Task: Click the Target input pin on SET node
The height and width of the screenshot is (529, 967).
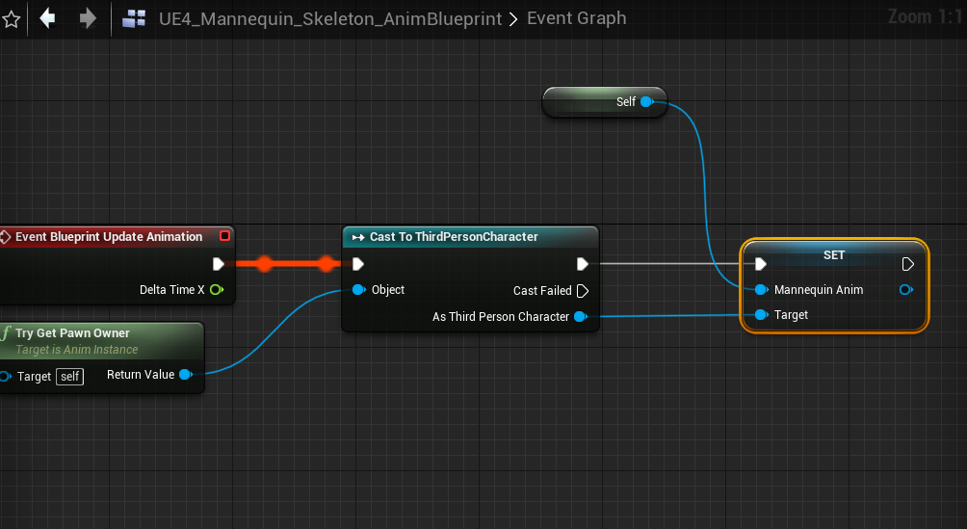Action: (762, 315)
